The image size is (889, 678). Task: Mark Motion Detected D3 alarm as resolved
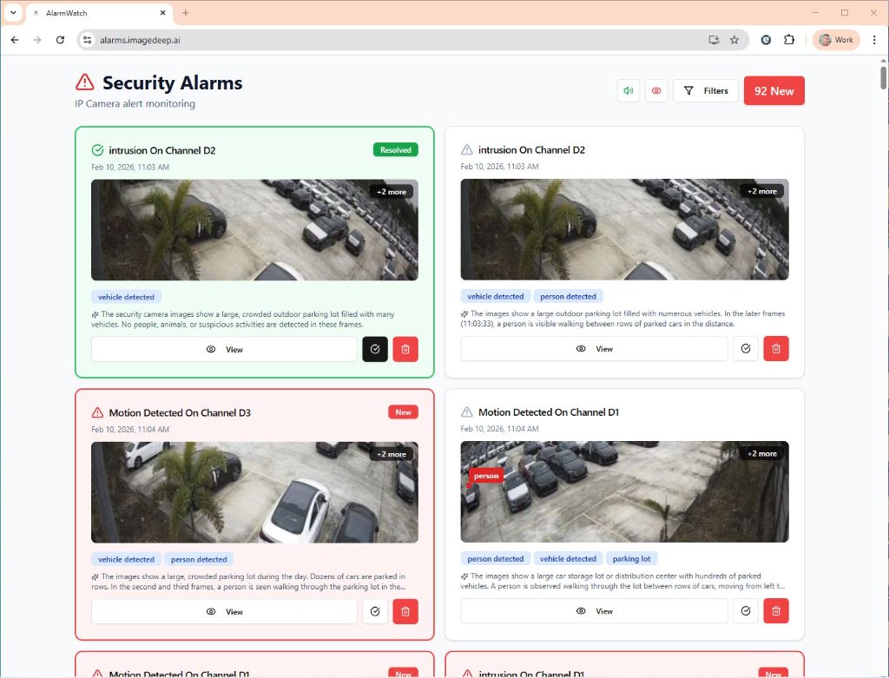(x=375, y=612)
